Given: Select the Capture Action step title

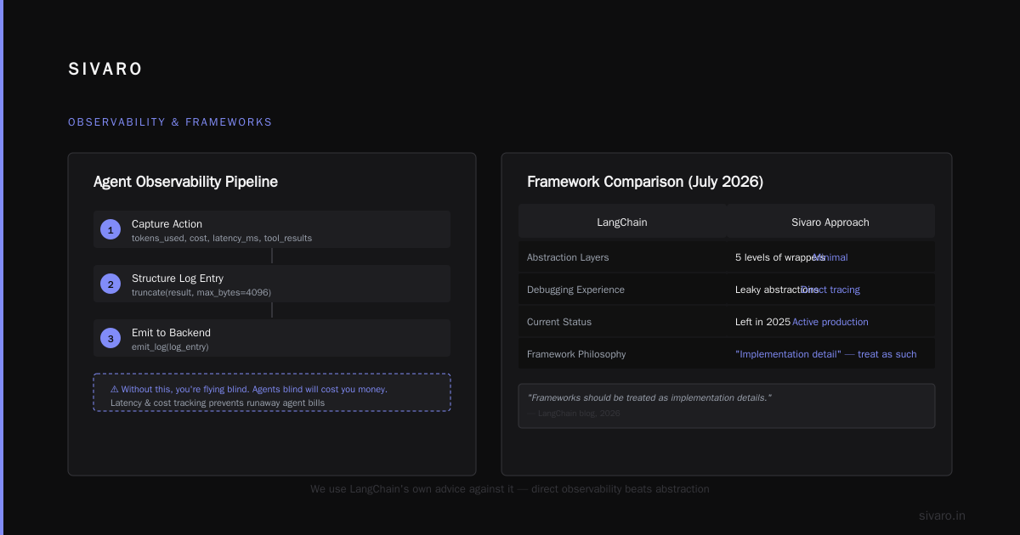Looking at the screenshot, I should pyautogui.click(x=167, y=224).
